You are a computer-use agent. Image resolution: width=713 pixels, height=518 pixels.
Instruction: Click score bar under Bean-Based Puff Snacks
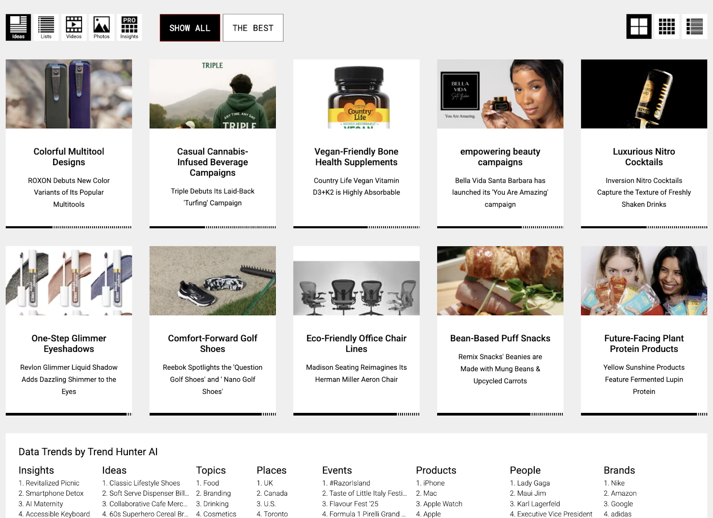(500, 414)
